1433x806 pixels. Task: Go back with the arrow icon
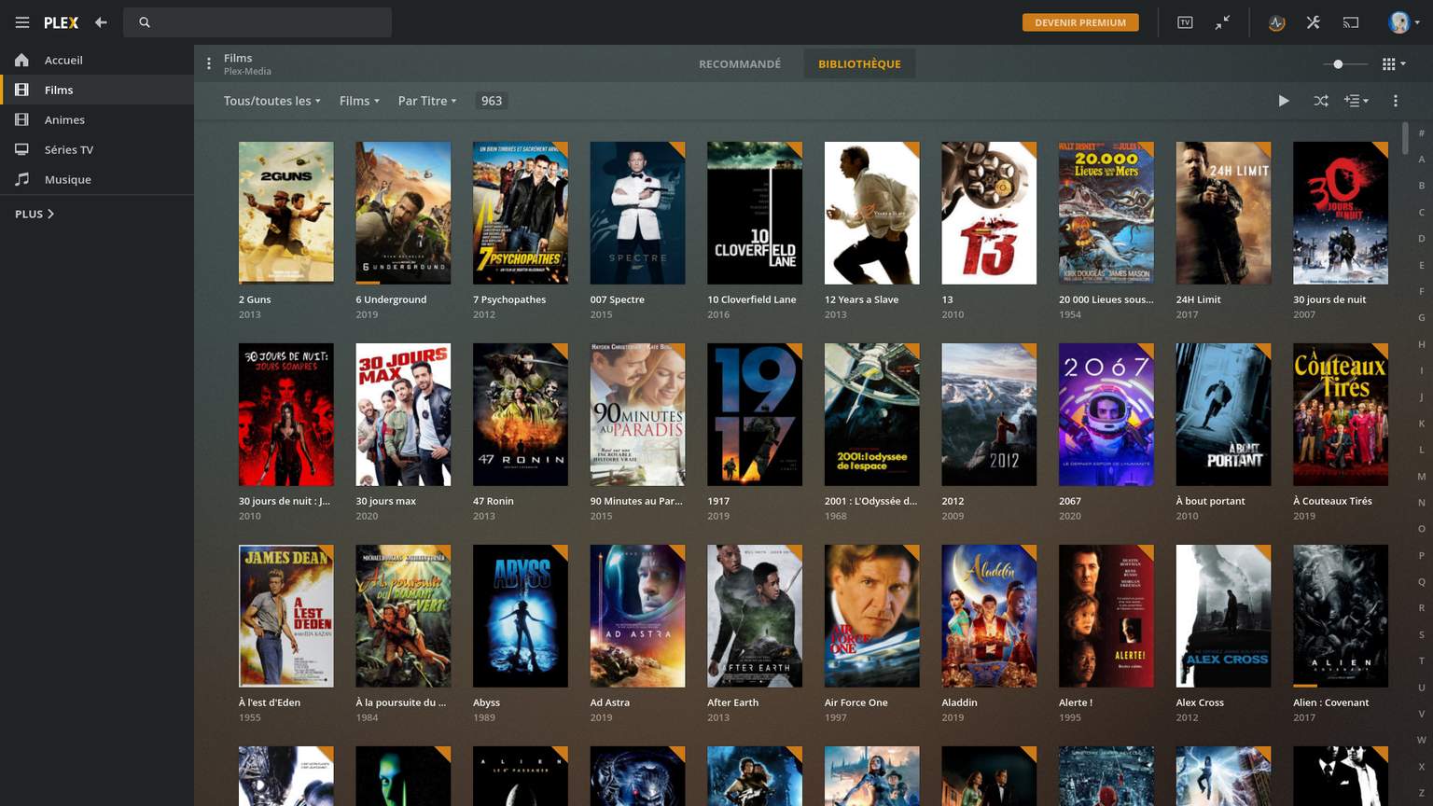coord(101,22)
